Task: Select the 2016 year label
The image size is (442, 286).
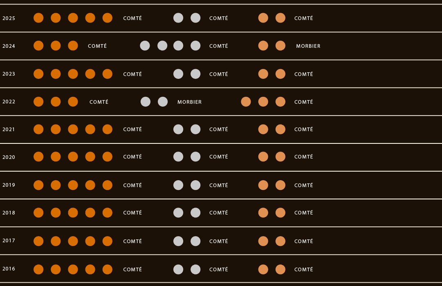Action: point(9,269)
